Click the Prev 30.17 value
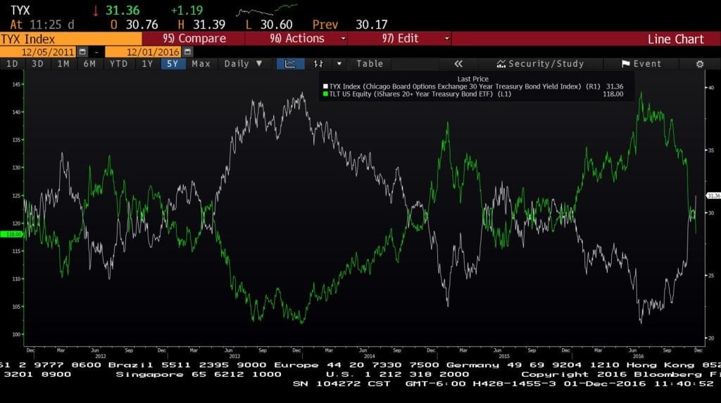 click(372, 25)
